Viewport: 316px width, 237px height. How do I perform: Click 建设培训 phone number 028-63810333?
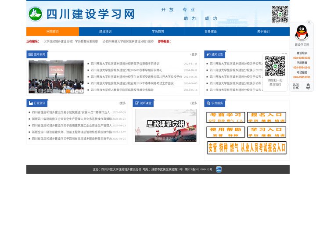point(302,58)
